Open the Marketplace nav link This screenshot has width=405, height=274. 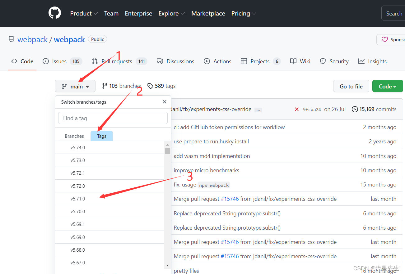pos(208,13)
